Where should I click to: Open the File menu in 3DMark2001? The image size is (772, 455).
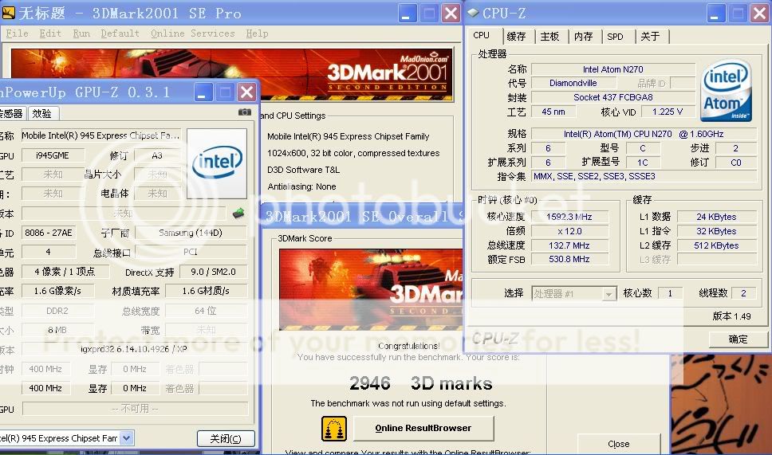[x=18, y=33]
